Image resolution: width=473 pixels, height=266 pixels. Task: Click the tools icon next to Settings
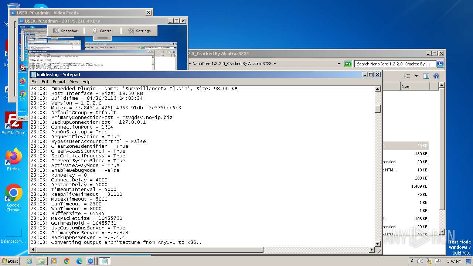click(x=131, y=31)
